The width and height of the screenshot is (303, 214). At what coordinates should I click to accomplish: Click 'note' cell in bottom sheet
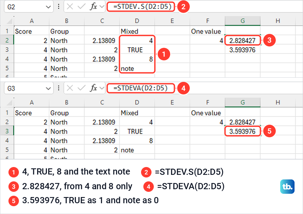137,150
